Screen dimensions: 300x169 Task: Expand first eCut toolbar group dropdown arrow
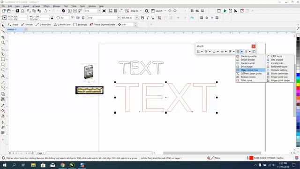point(202,51)
